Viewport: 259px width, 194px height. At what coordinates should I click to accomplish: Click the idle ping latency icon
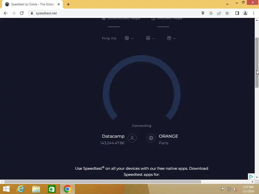(x=127, y=38)
